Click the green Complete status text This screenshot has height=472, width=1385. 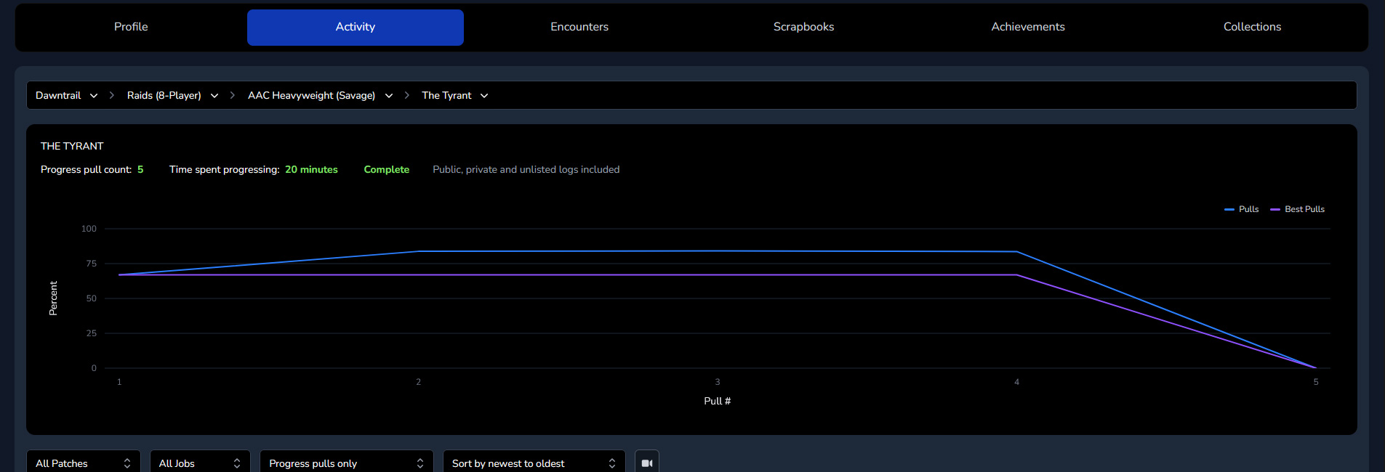387,169
